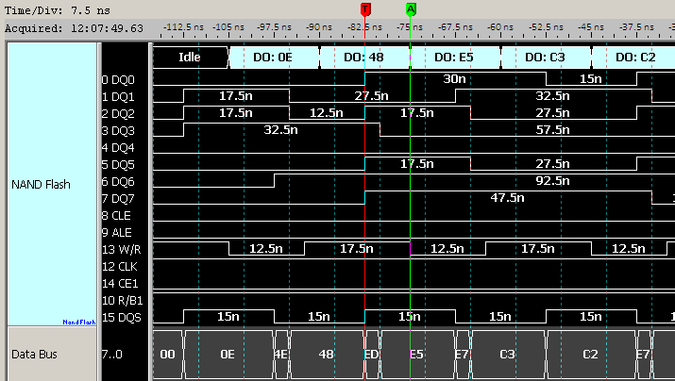675x381 pixels.
Task: Select the 10 R/B1 signal name
Action: tap(123, 300)
